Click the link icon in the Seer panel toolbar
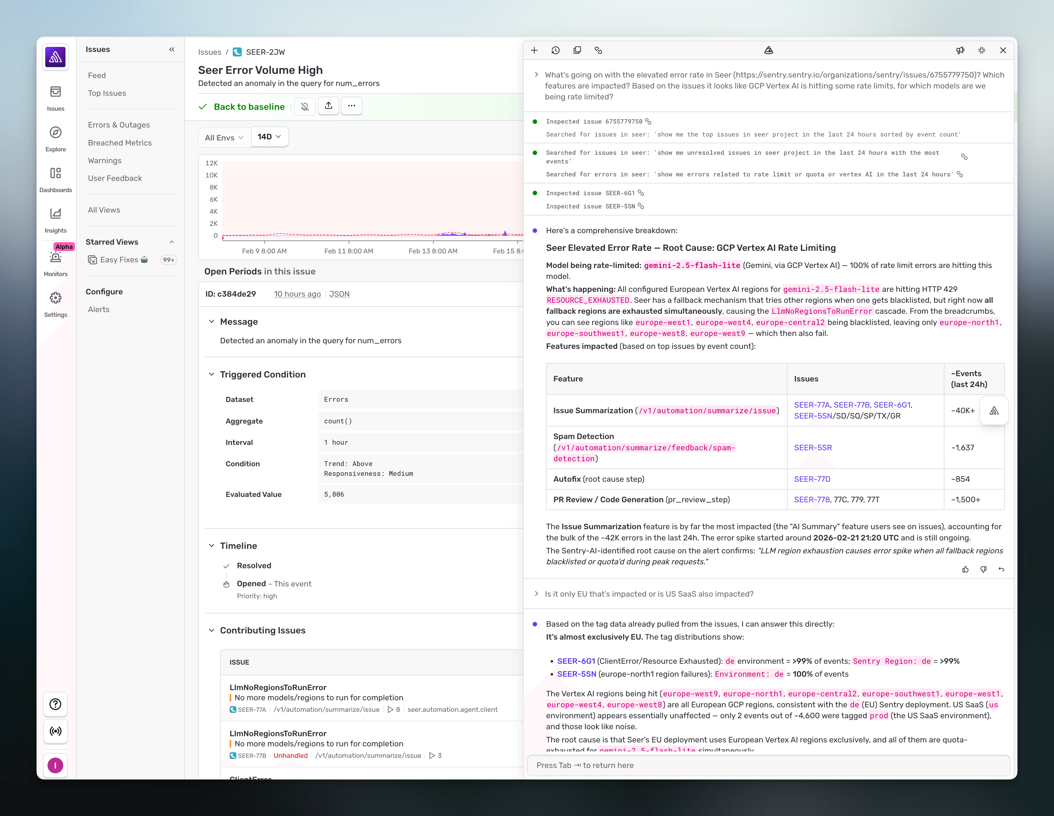Screen dimensions: 1054x816 tap(599, 50)
